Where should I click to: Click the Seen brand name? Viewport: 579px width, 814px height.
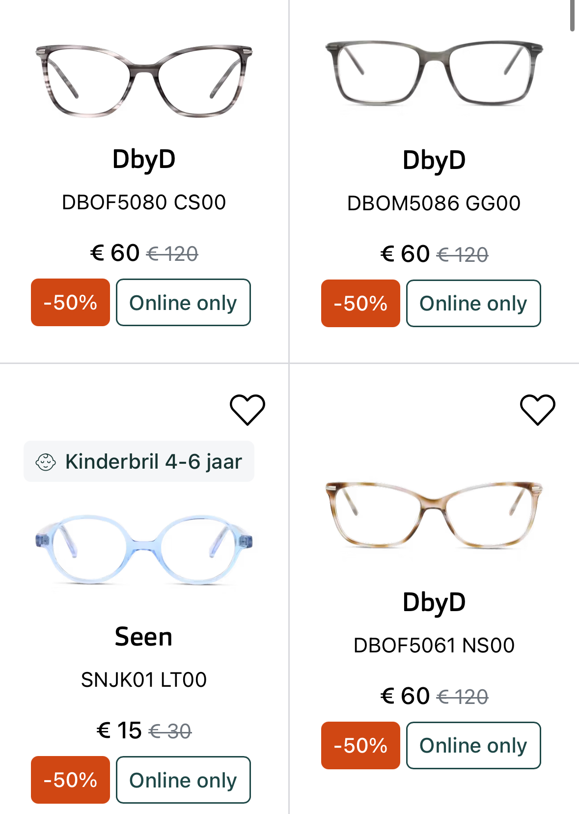(x=144, y=637)
